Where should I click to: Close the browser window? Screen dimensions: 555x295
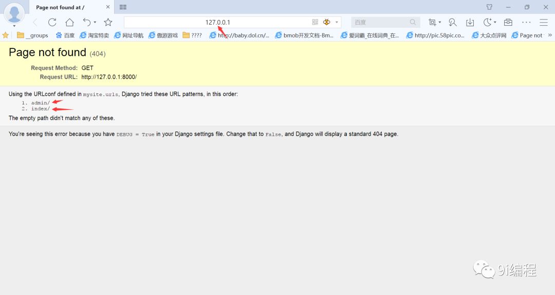(545, 7)
